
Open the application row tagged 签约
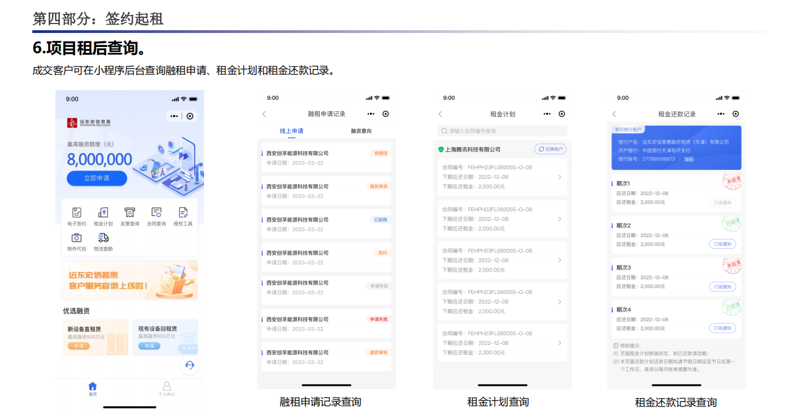327,257
